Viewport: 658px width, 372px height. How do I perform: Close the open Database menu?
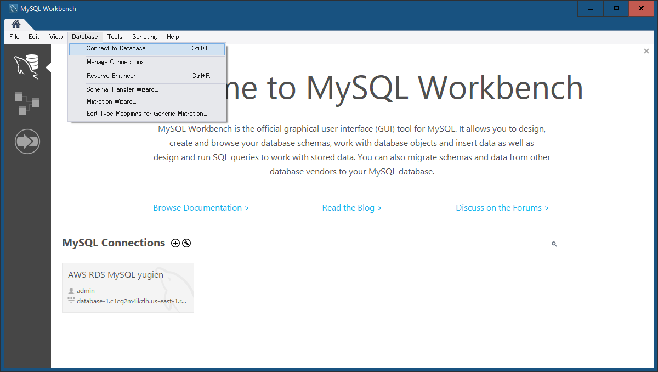[85, 37]
